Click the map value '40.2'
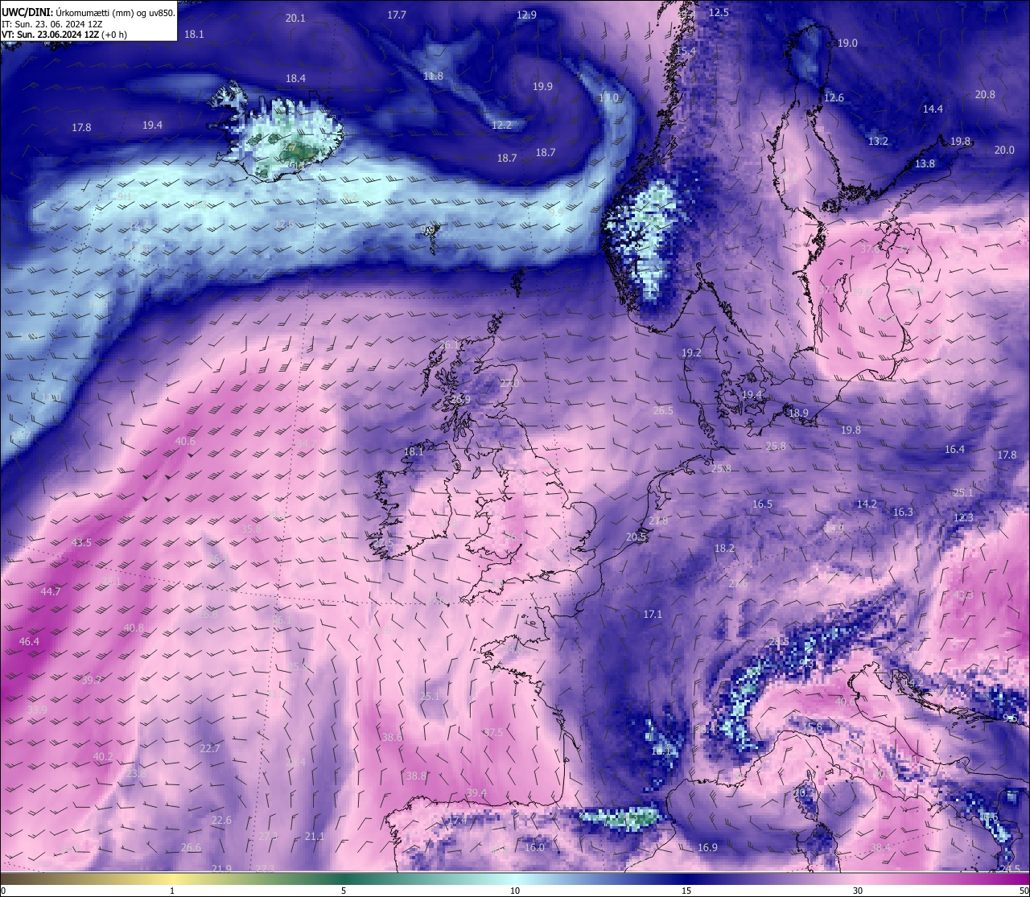Image resolution: width=1030 pixels, height=897 pixels. tap(103, 757)
